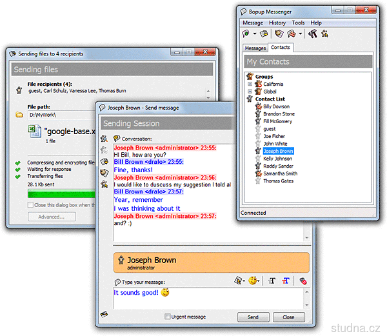Select contact Kelly Johnson
Screen dimensions: 387x336
(277, 159)
